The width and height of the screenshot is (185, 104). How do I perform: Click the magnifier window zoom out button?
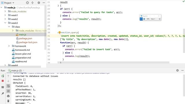coord(141,19)
